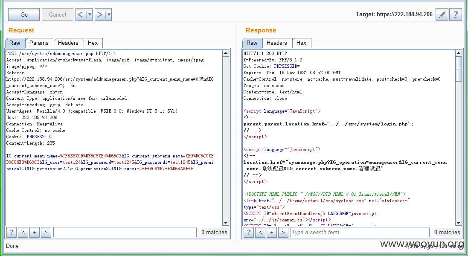The width and height of the screenshot is (468, 256).
Task: Click the POST body starting IG_current_menu_name
Action: pos(110,162)
